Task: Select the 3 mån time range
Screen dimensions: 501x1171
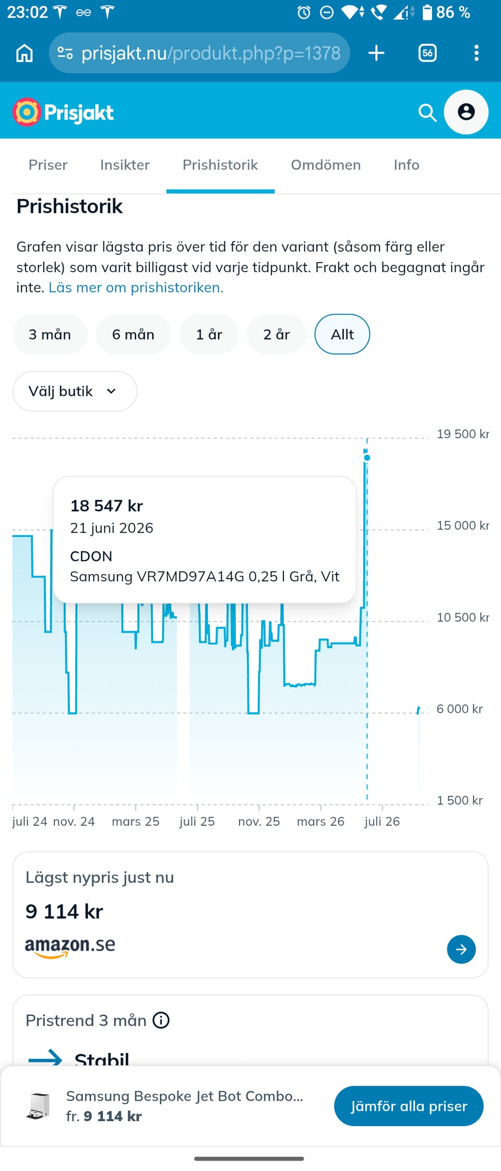Action: pos(50,334)
